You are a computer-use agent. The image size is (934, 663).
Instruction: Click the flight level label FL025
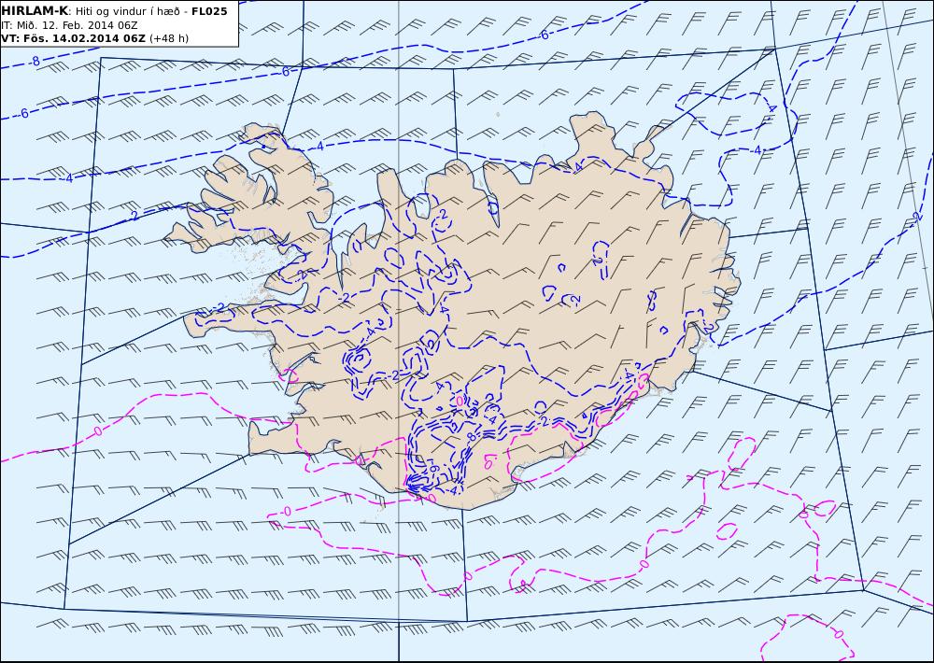click(209, 11)
